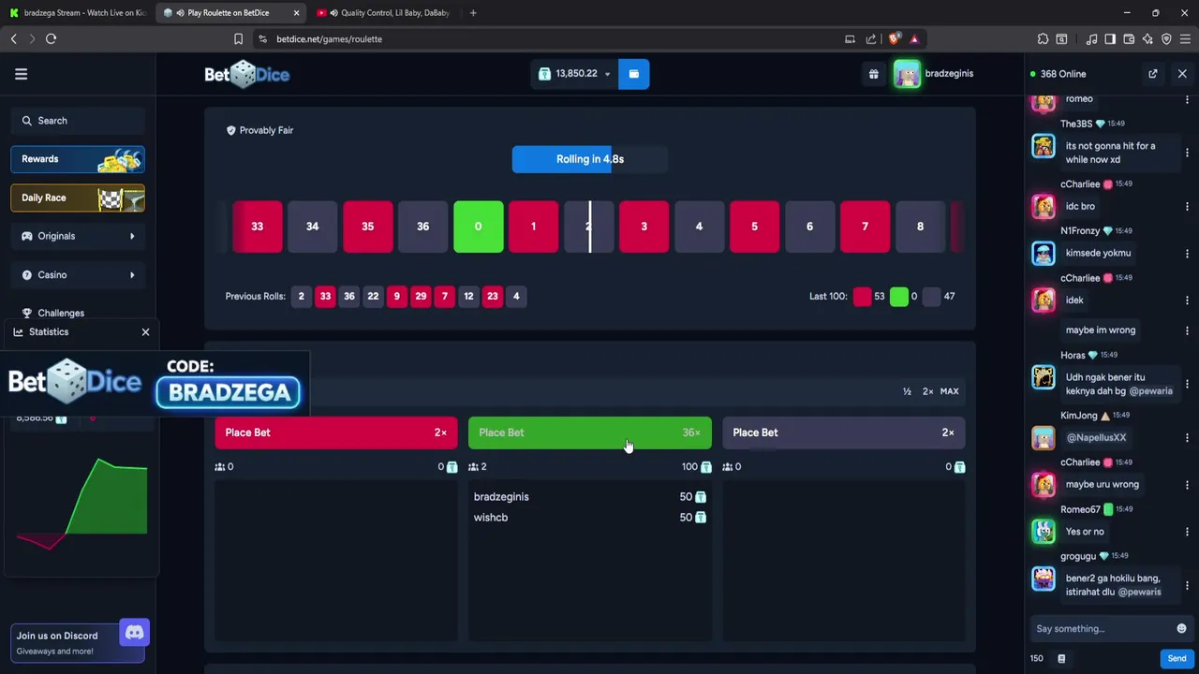Viewport: 1199px width, 674px height.
Task: Click the bradzeginis profile avatar
Action: [907, 74]
